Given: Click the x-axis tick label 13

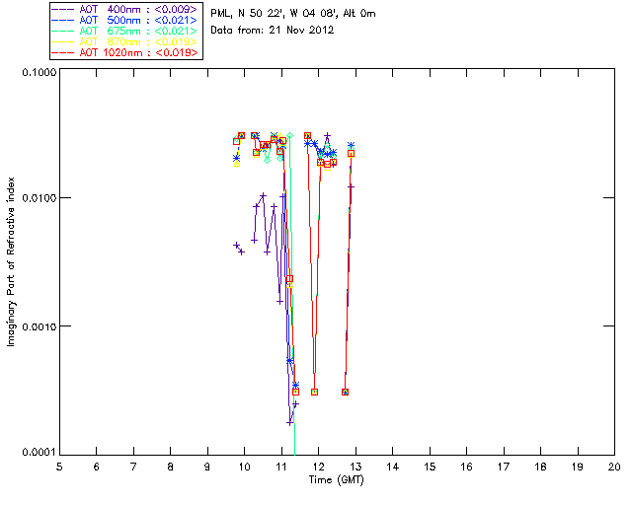Looking at the screenshot, I should [x=355, y=467].
